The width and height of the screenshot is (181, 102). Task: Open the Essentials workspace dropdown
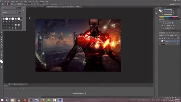(175, 4)
